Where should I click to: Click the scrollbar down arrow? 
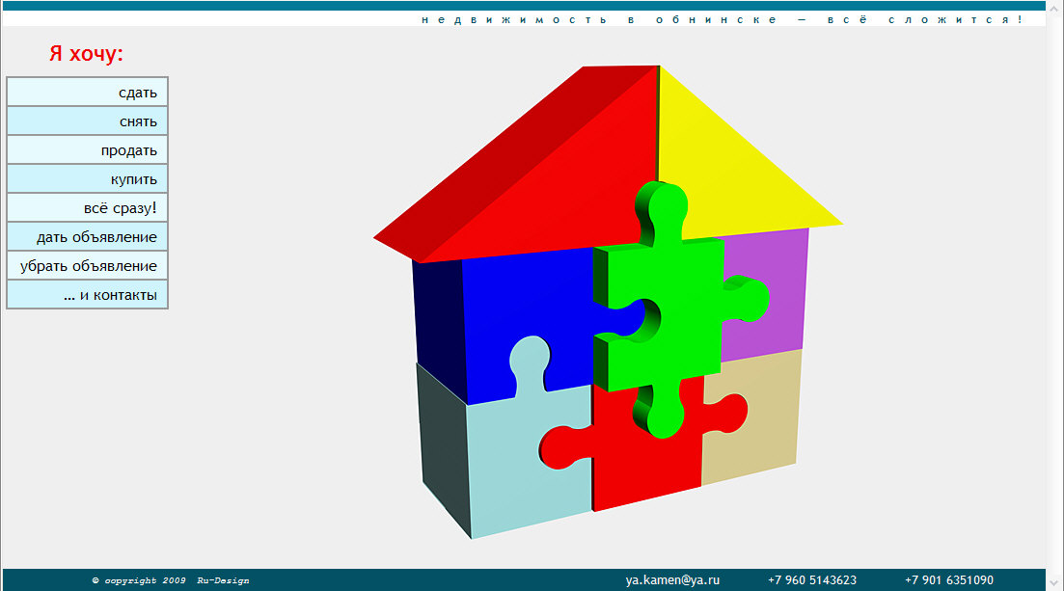pos(1054,583)
